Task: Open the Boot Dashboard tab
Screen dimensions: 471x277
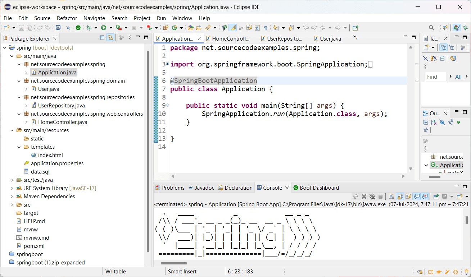Action: pos(316,188)
